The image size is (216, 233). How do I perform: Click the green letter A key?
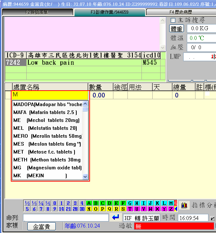click(x=89, y=203)
